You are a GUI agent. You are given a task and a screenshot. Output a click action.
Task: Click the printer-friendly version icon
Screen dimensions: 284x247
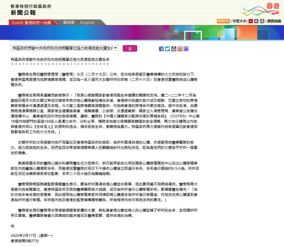click(x=186, y=49)
